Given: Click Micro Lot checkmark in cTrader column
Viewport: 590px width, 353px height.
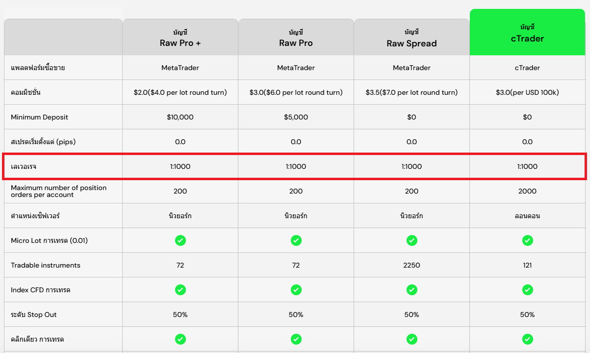Looking at the screenshot, I should click(x=527, y=240).
